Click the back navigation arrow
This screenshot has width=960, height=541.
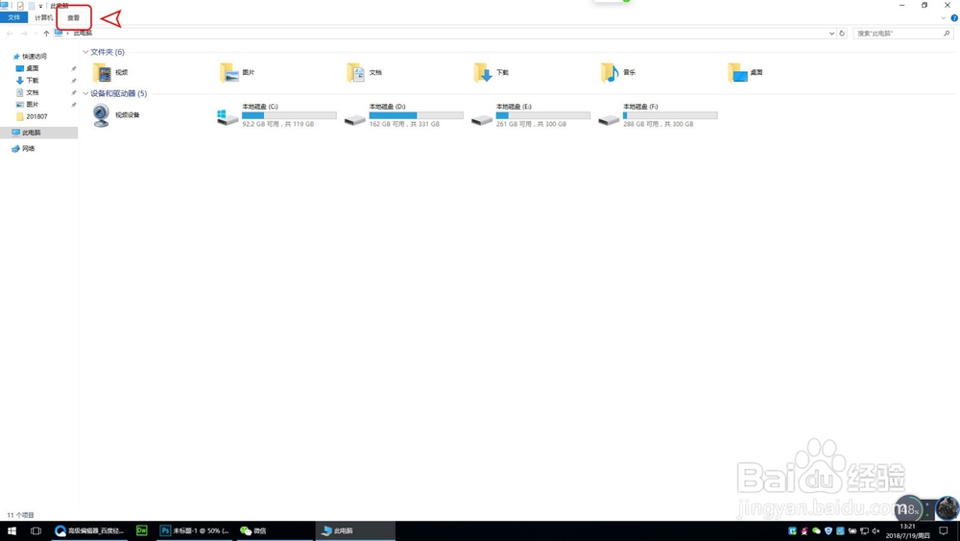pos(10,33)
